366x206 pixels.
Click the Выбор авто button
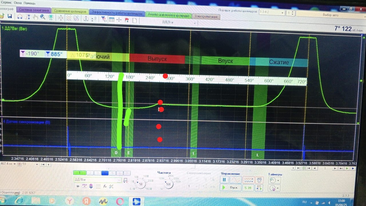[x=330, y=15]
